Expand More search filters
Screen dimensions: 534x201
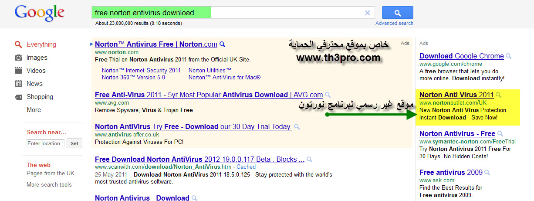pos(34,110)
